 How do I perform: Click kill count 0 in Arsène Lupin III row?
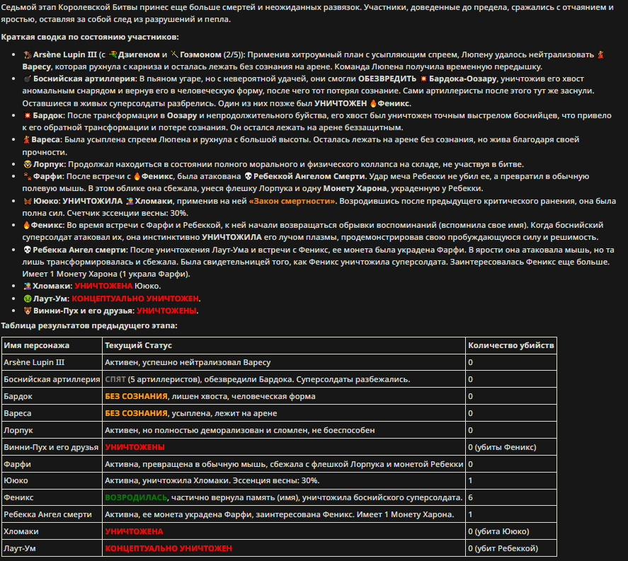click(x=511, y=362)
